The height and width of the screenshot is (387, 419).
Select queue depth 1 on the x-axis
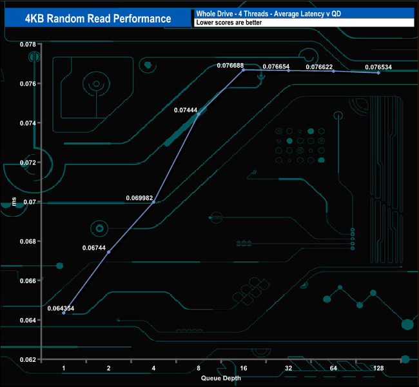tap(64, 368)
